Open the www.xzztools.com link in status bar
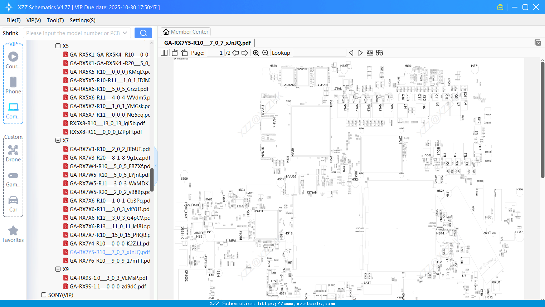Screen dimensions: 545x307 point(296,303)
